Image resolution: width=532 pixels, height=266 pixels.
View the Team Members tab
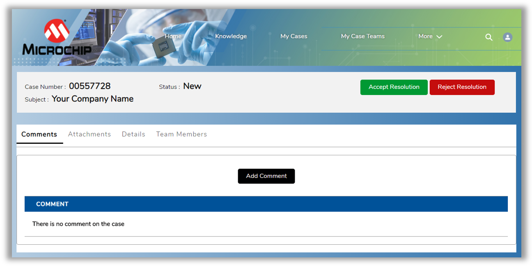pyautogui.click(x=181, y=134)
